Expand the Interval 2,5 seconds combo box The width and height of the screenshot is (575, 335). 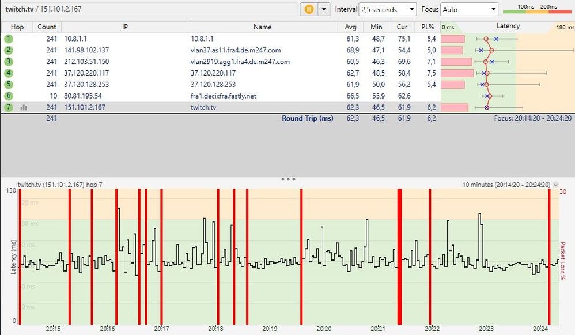pos(387,9)
